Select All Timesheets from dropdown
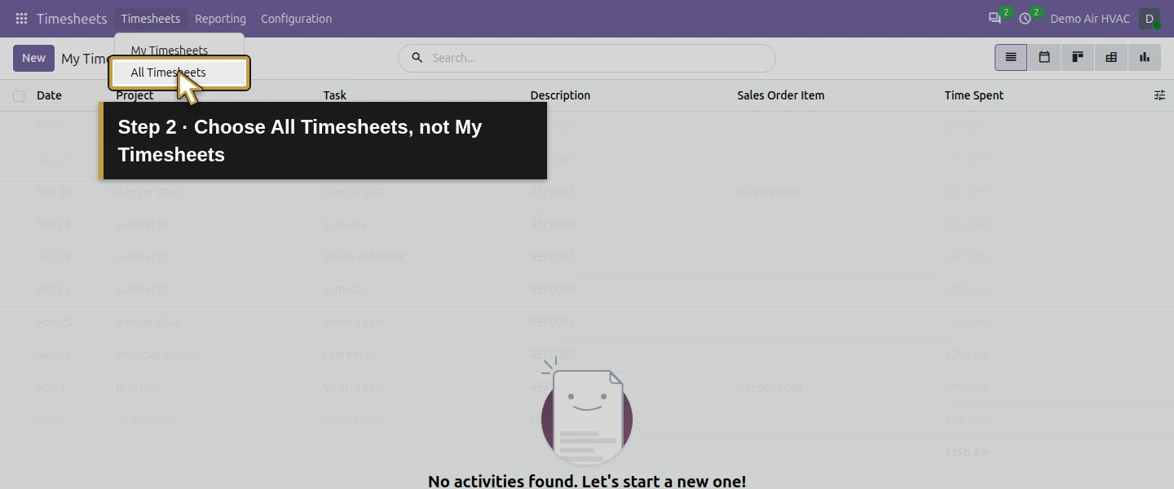Viewport: 1174px width, 489px height. coord(179,73)
